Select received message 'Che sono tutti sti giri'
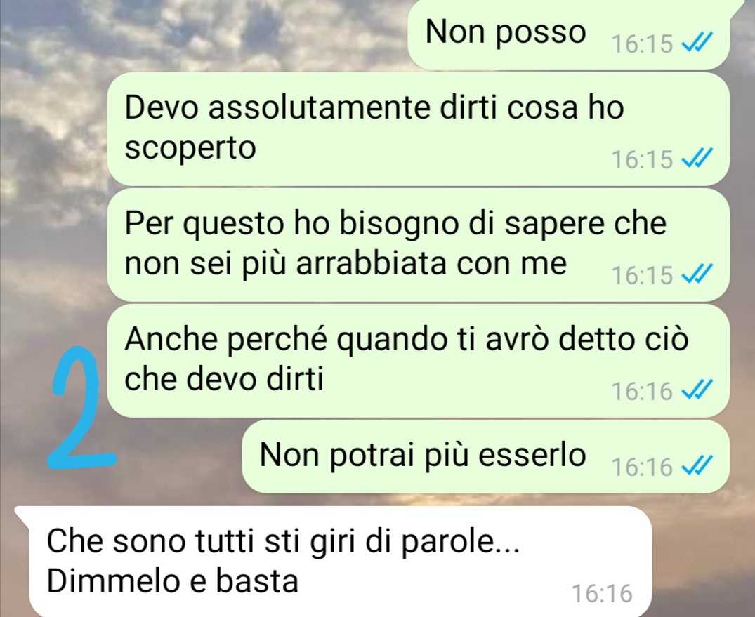 click(x=333, y=562)
